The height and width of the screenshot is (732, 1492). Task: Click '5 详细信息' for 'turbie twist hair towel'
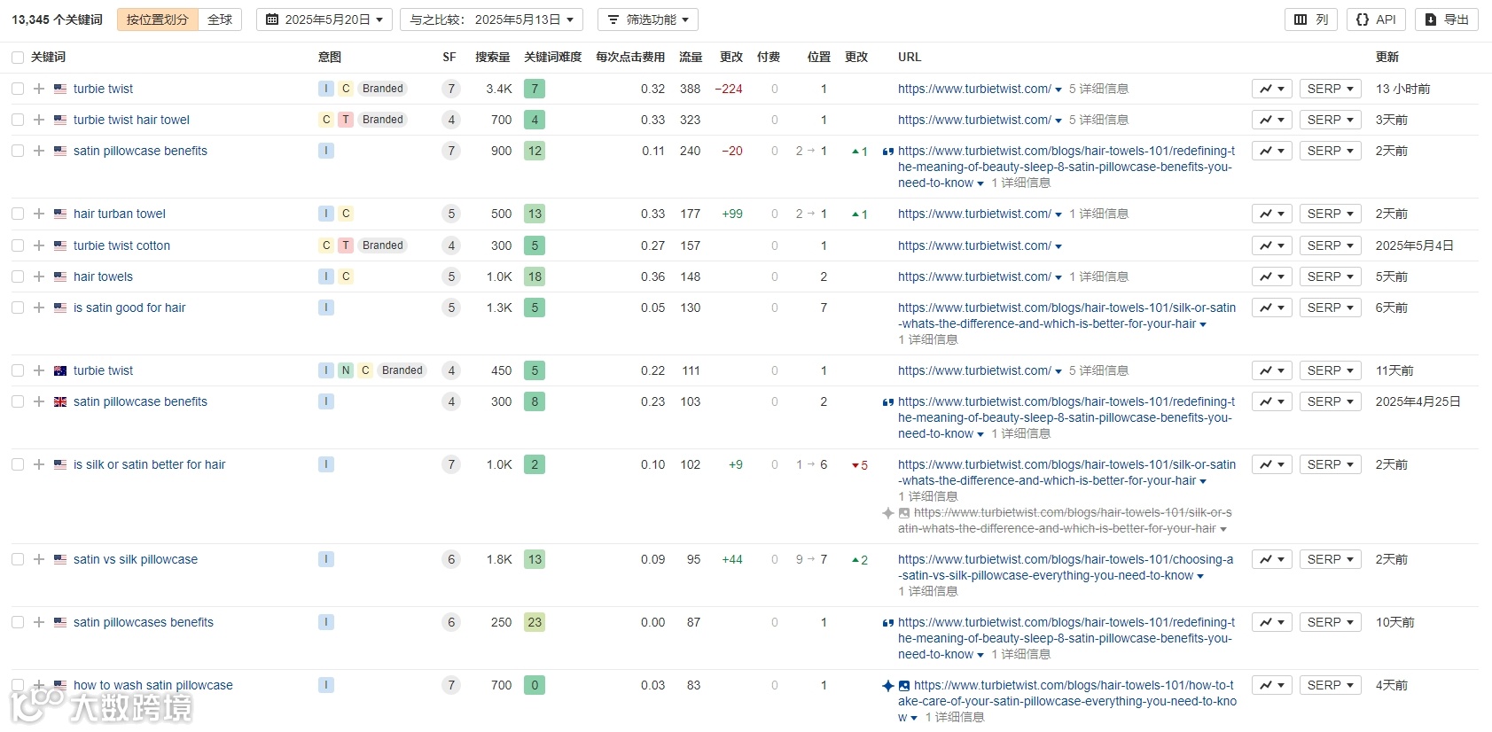click(1098, 120)
